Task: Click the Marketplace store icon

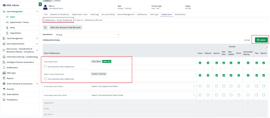Action: 4,100
